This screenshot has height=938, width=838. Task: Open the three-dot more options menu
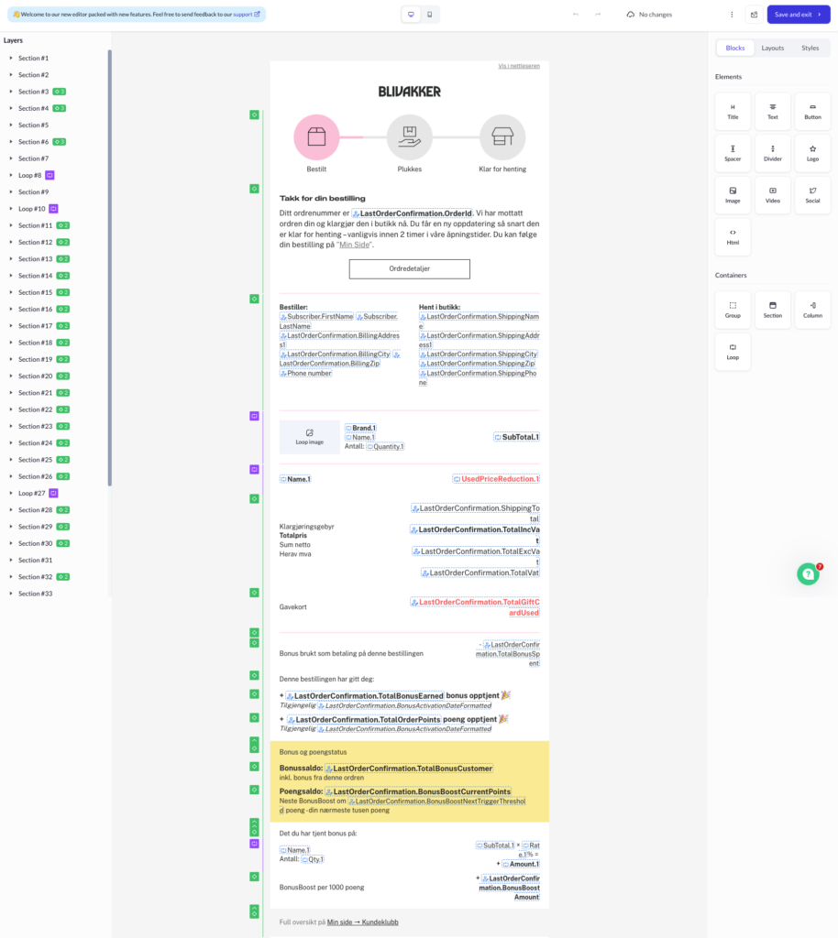732,15
